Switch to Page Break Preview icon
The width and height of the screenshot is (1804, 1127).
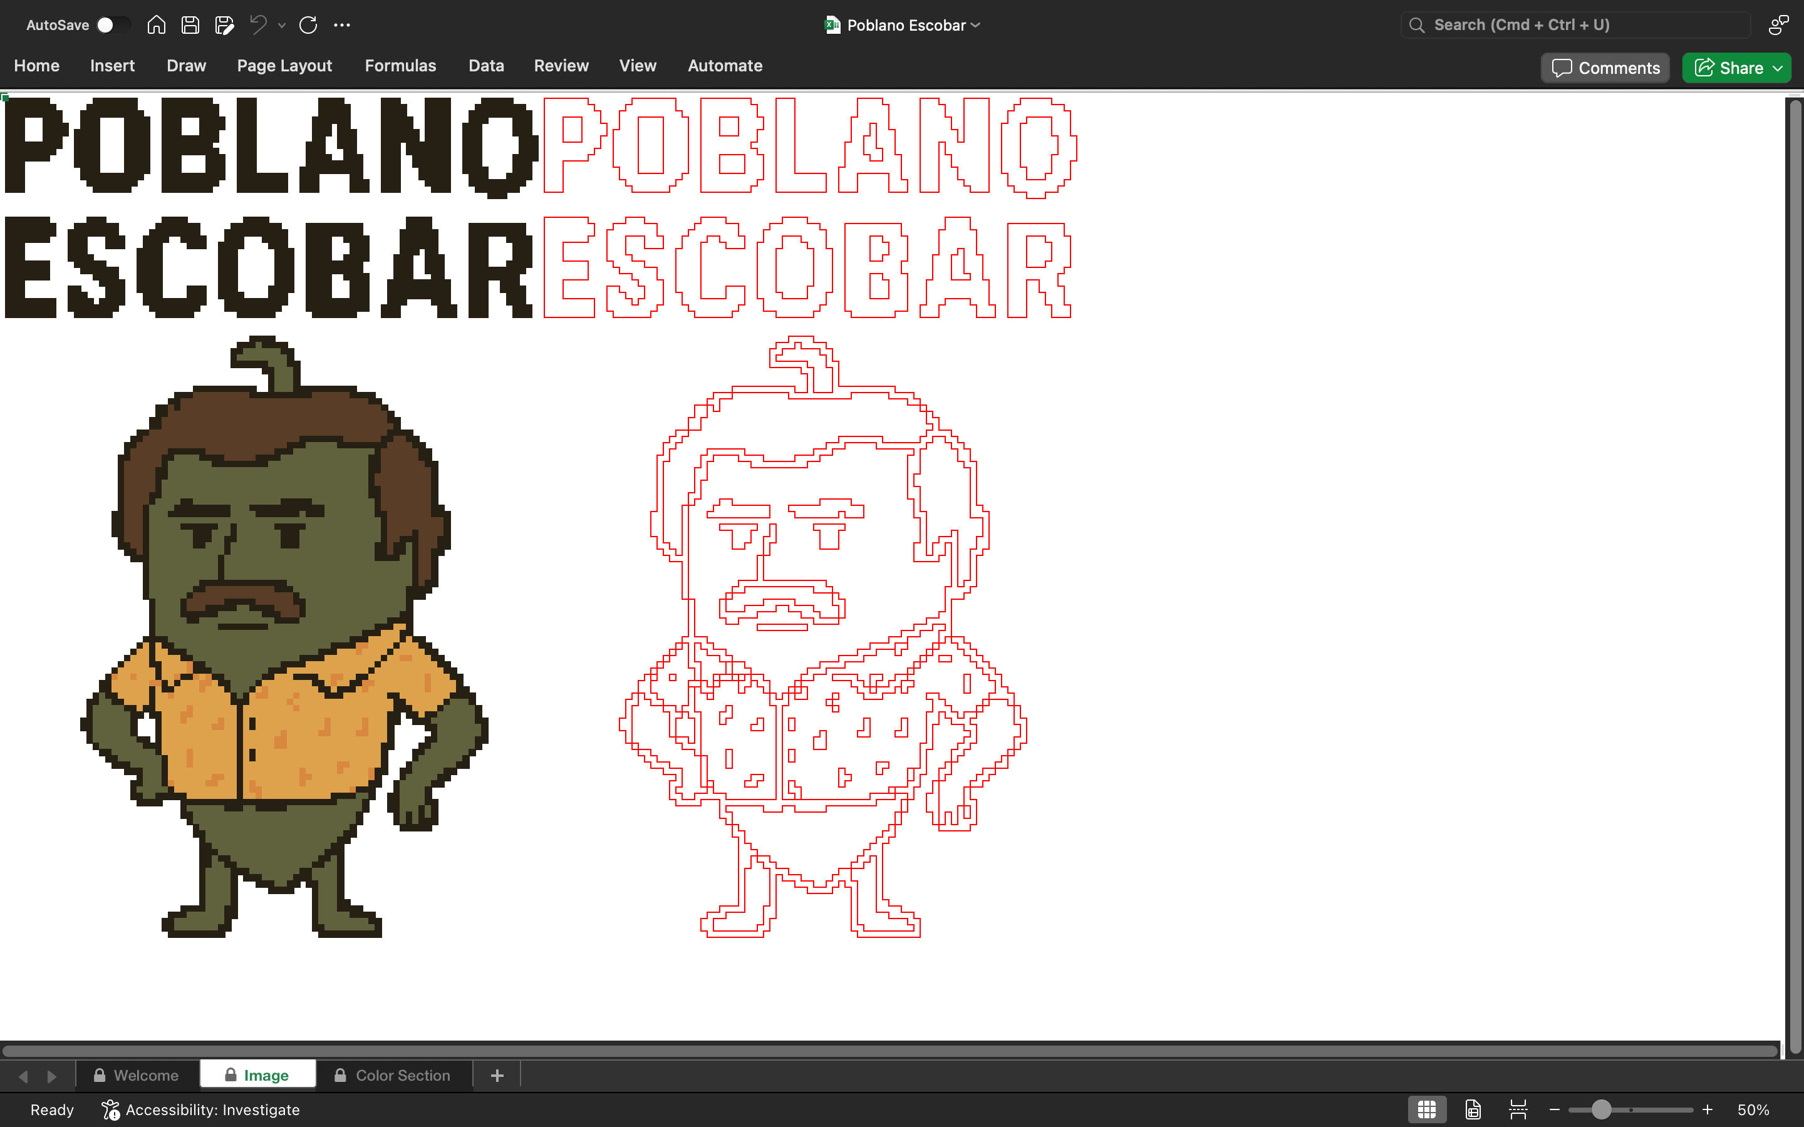click(x=1518, y=1110)
